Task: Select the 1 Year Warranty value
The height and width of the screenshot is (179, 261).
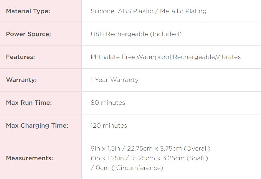Action: (115, 80)
